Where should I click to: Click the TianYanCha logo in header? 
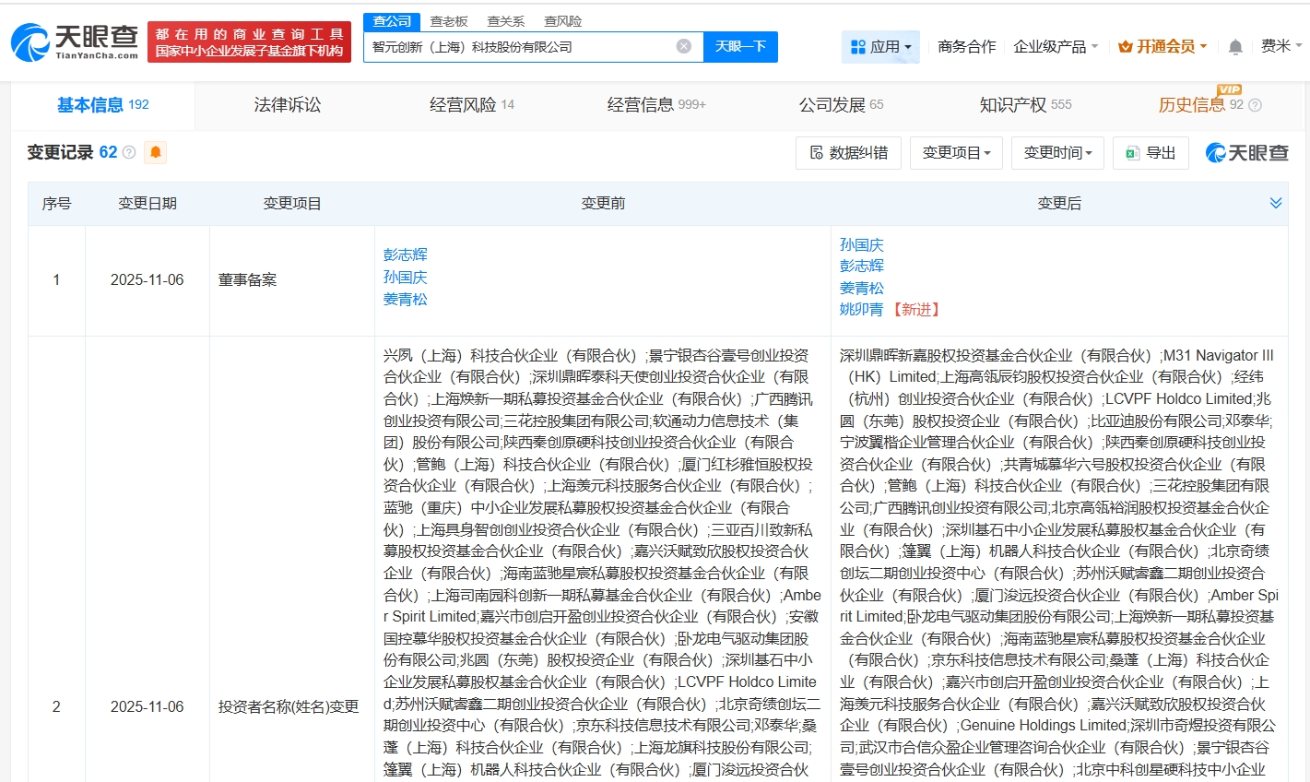[74, 42]
